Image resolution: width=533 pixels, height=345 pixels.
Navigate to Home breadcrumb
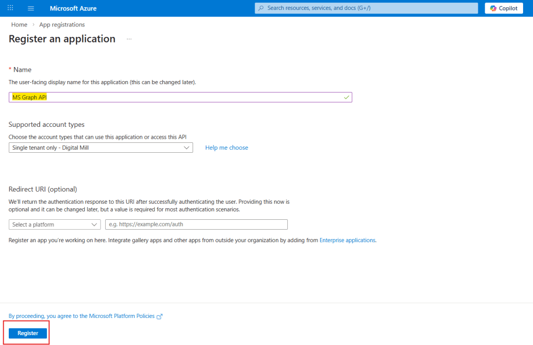coord(19,24)
